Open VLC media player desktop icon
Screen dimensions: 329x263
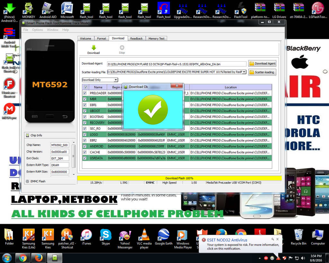click(x=144, y=239)
